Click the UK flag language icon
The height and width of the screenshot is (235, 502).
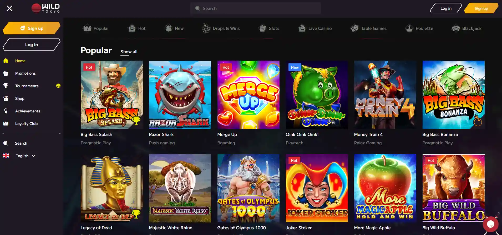pos(6,156)
